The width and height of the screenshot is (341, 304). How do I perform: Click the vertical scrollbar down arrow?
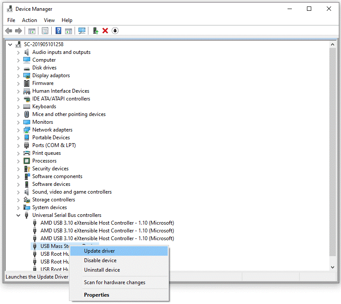click(332, 267)
